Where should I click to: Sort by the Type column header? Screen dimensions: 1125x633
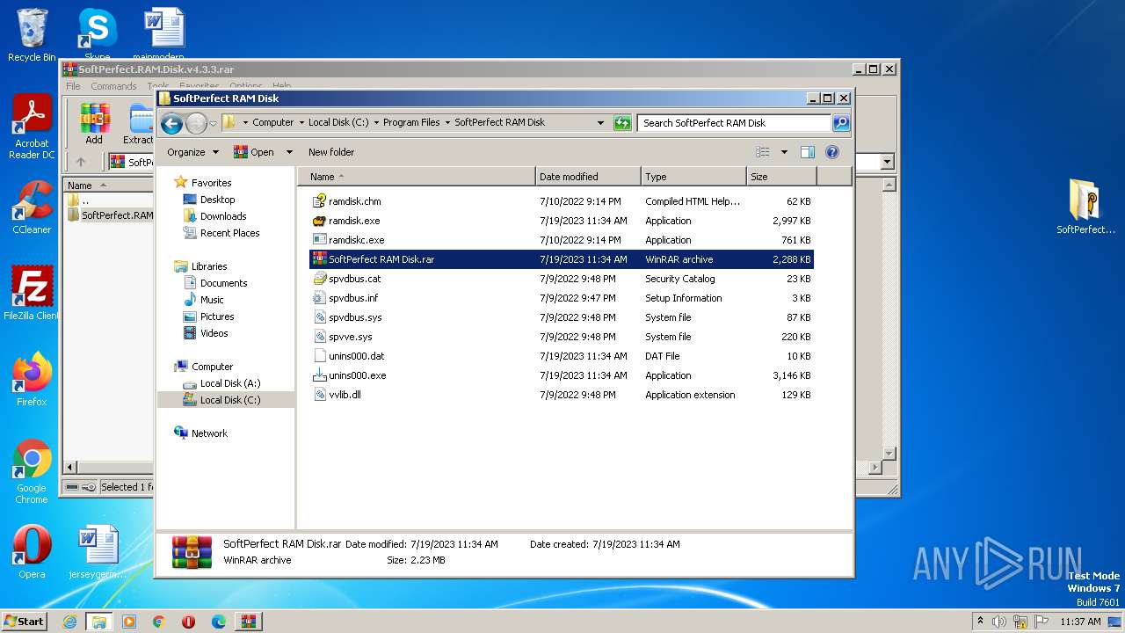coord(693,177)
